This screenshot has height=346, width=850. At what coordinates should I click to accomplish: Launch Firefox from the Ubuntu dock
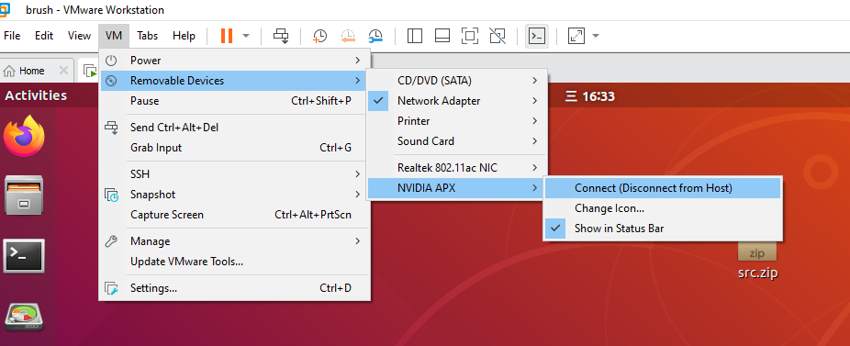pyautogui.click(x=24, y=136)
